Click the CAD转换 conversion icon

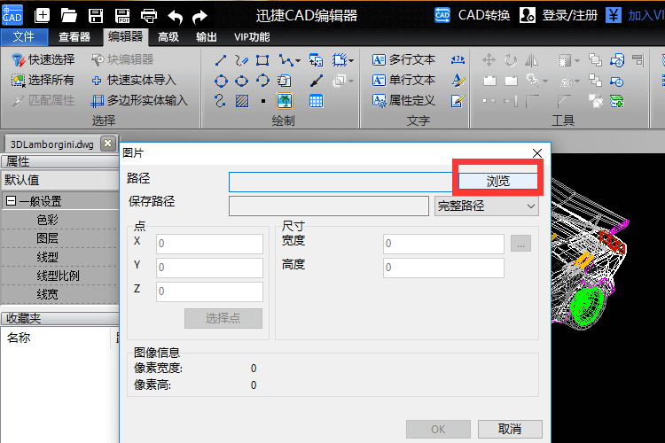[x=442, y=16]
